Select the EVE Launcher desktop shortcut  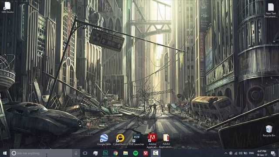point(136,140)
